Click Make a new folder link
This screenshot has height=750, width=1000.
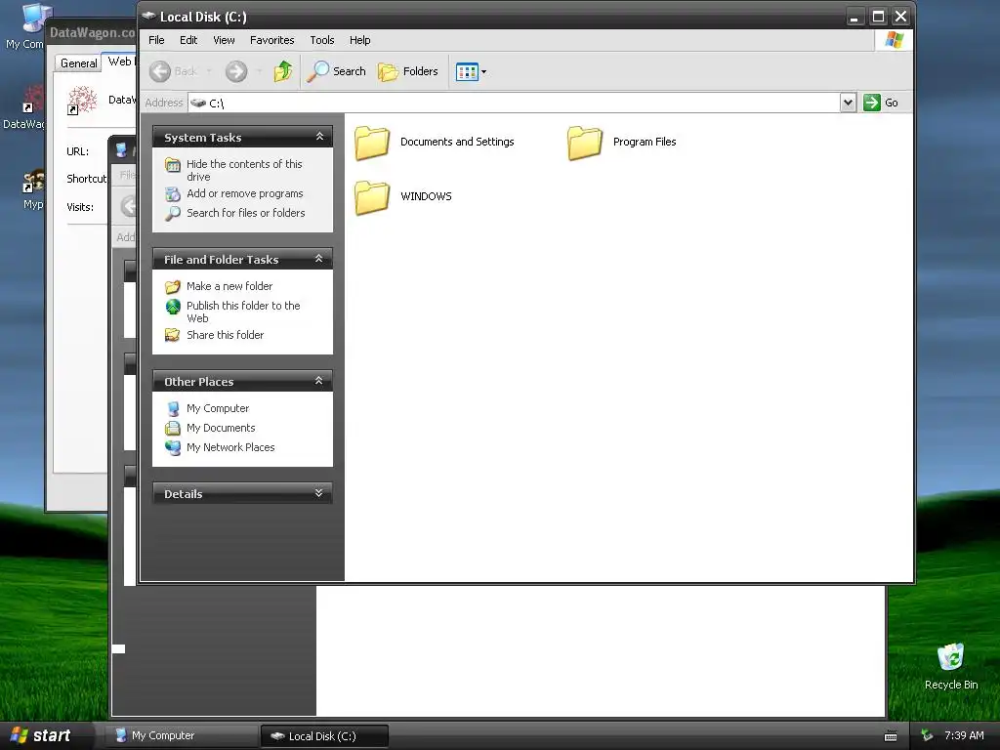click(x=229, y=286)
